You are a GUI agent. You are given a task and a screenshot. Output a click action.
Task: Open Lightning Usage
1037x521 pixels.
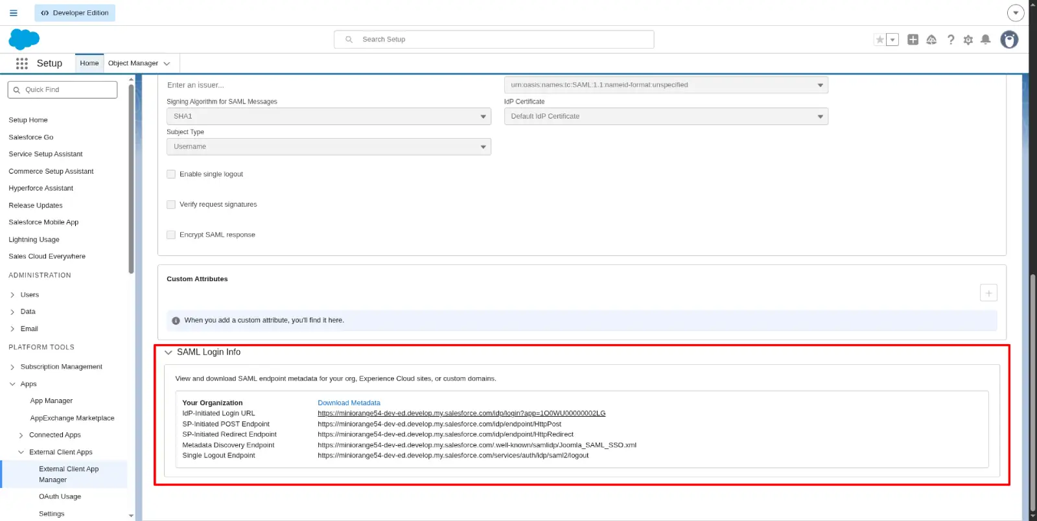pyautogui.click(x=34, y=240)
